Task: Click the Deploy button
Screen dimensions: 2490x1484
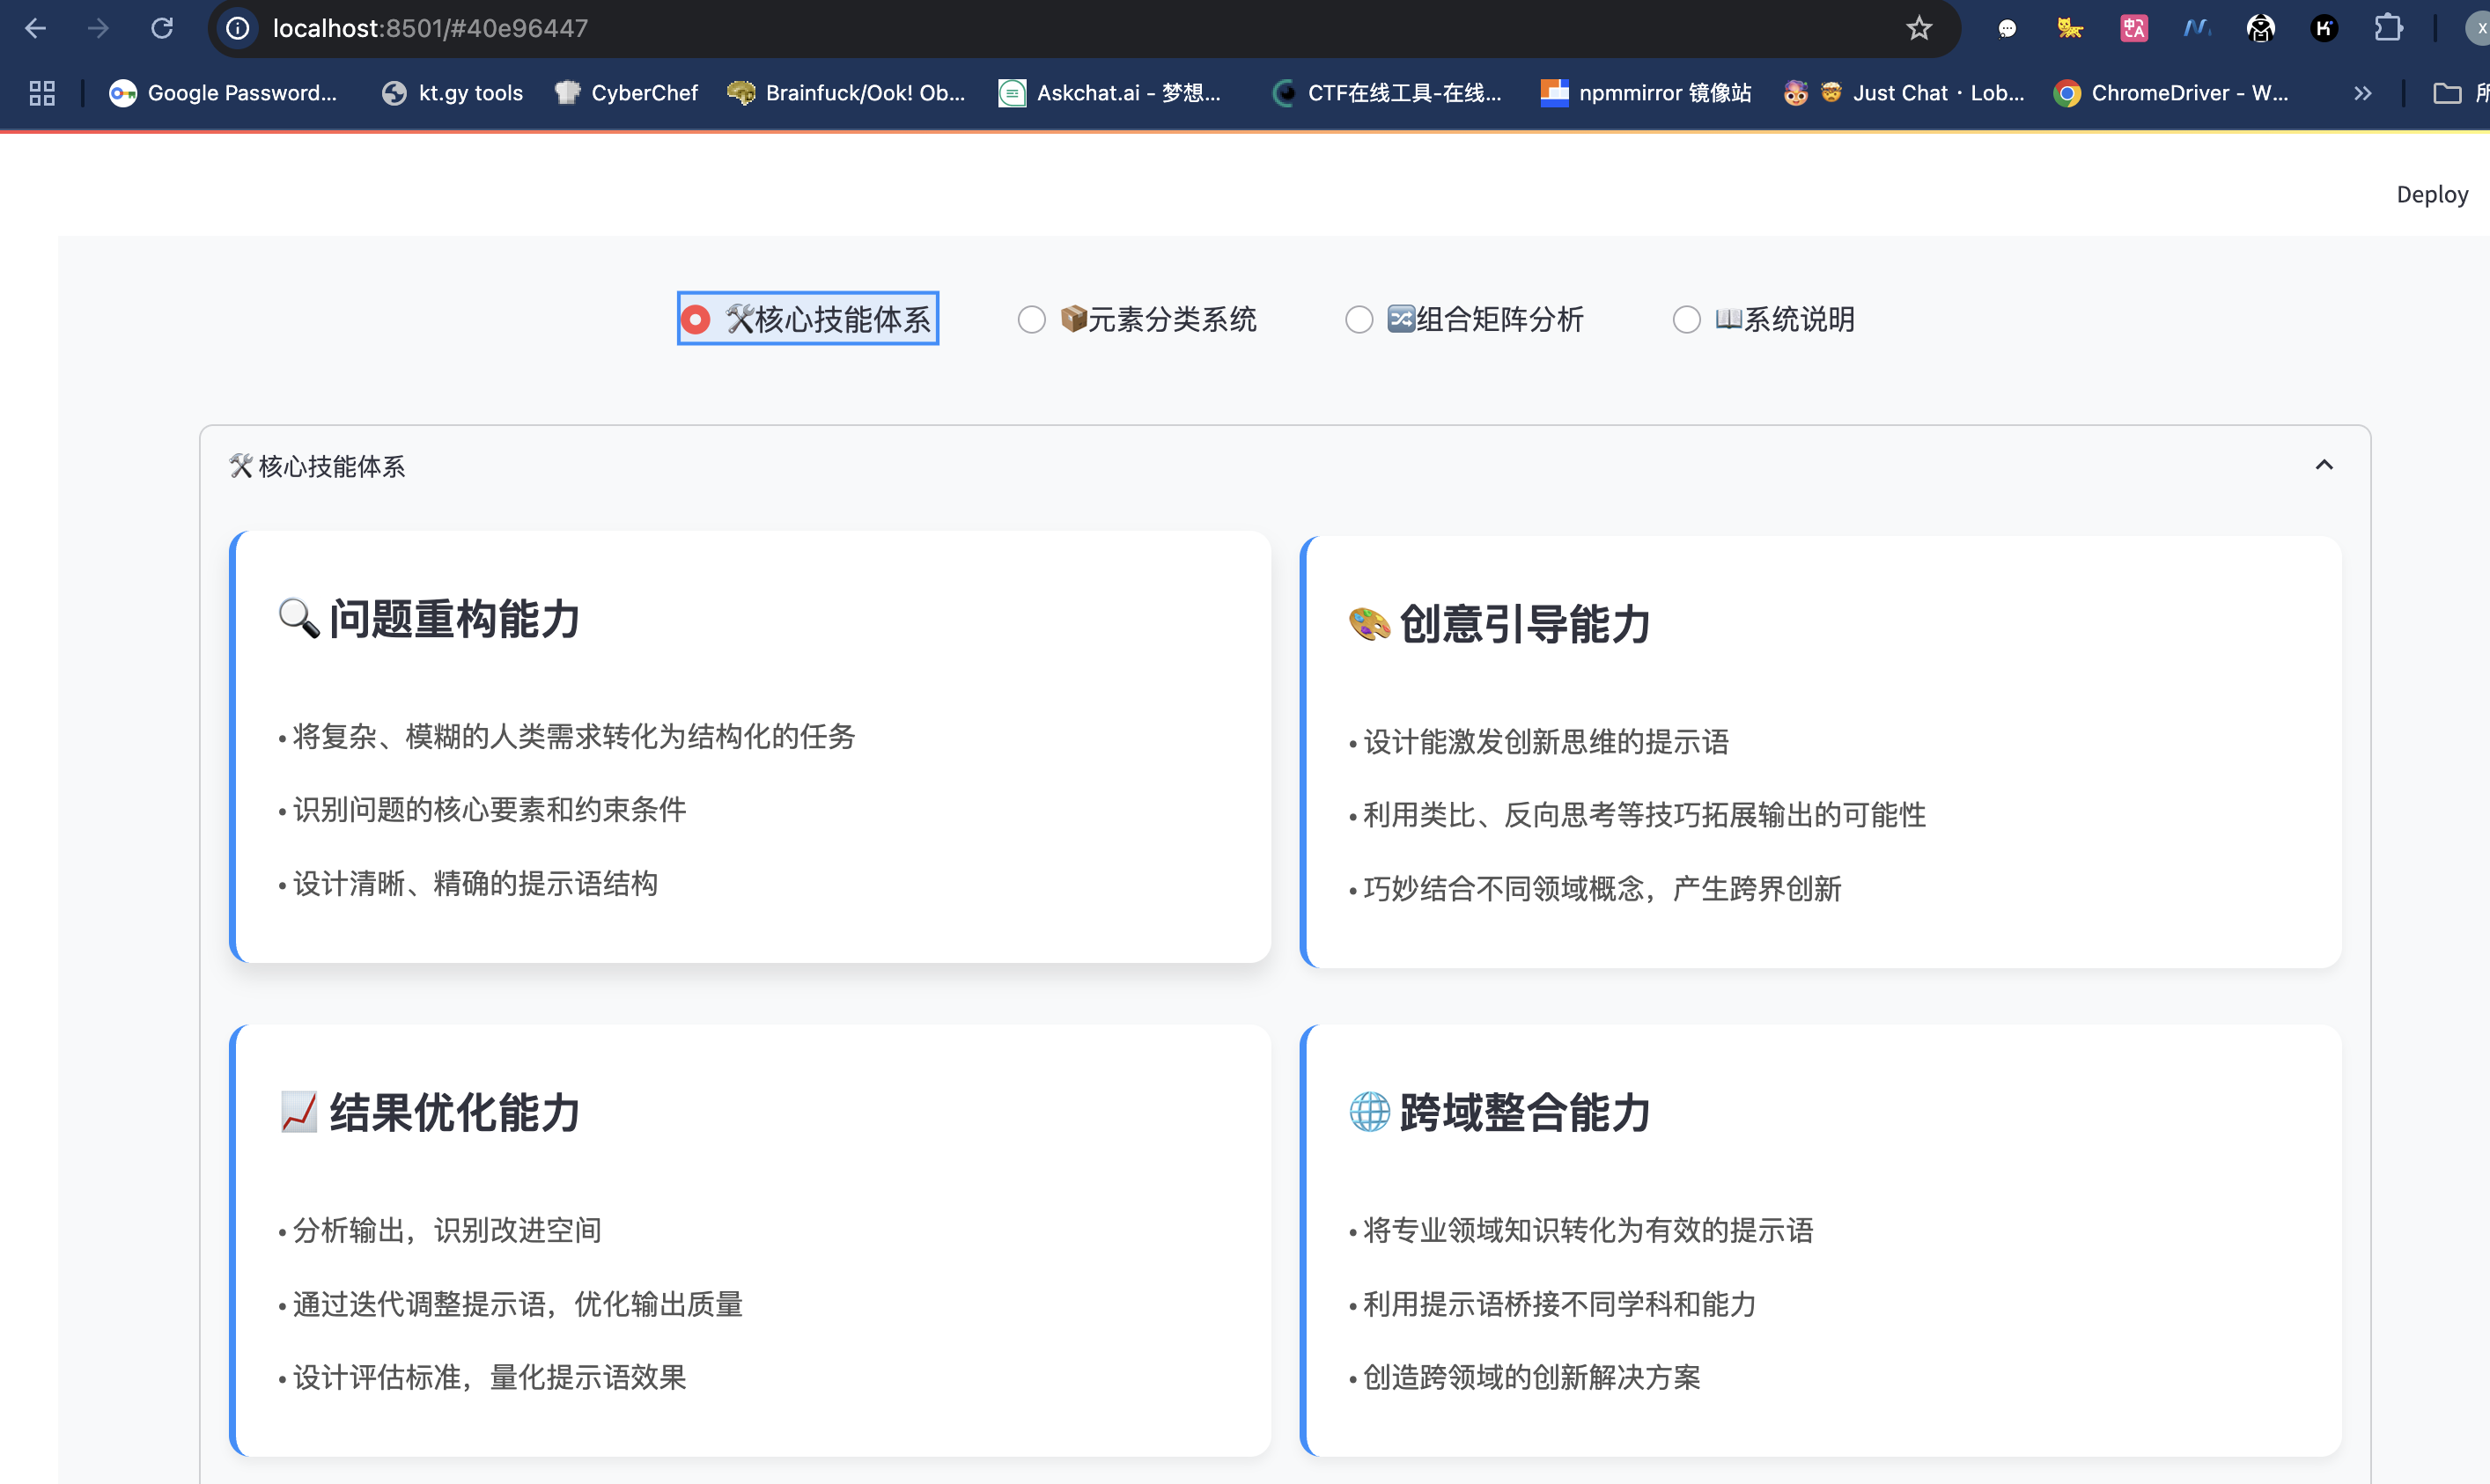Action: point(2431,194)
